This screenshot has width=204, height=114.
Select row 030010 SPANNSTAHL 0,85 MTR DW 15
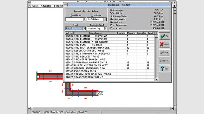point(110,63)
